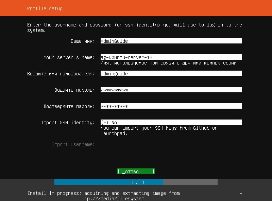Click the 'Install in progress' status line
This screenshot has width=272, height=201.
104,196
